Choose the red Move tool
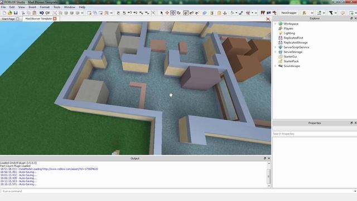The image size is (357, 201). [x=167, y=13]
